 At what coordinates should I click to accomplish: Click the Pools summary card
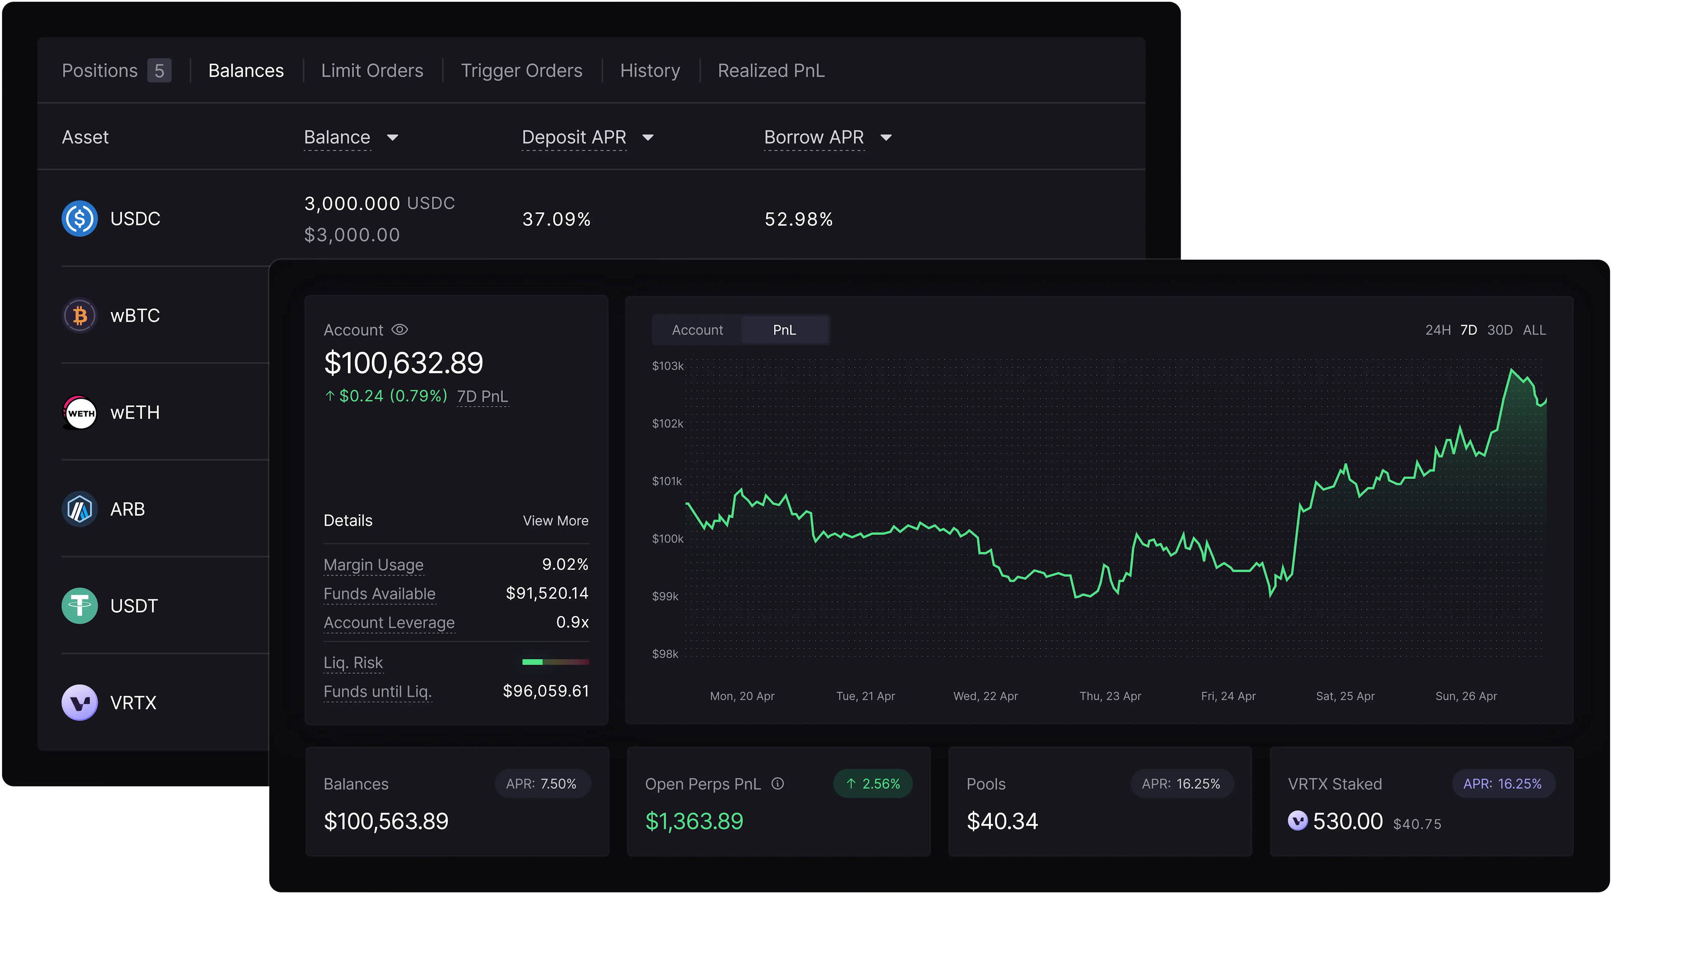[x=1099, y=801]
